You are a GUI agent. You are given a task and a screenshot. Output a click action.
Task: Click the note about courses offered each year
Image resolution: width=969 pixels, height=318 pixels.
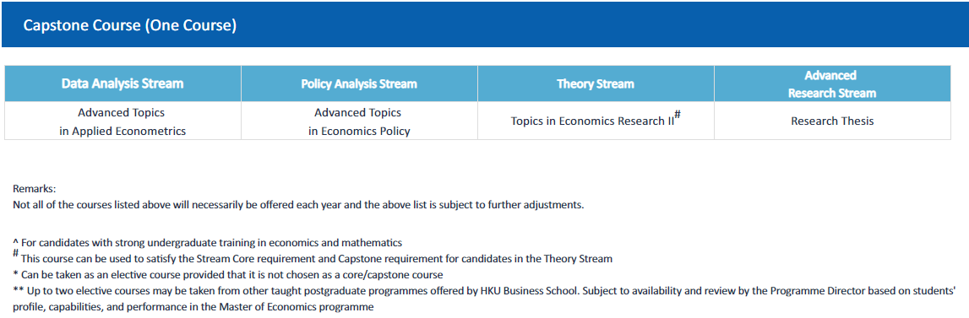tap(298, 205)
